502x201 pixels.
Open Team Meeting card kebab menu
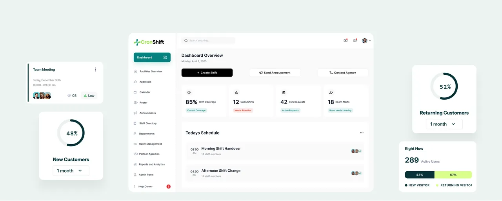click(95, 70)
